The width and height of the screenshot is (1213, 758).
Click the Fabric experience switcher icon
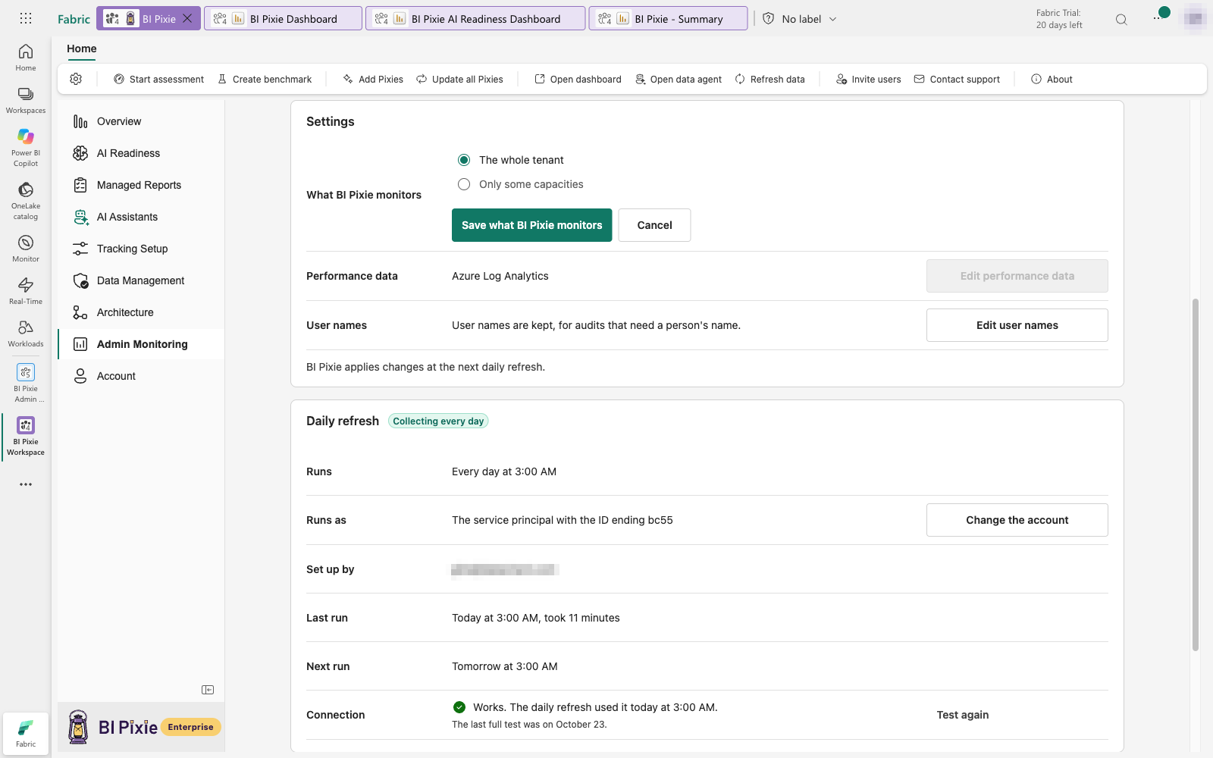[x=26, y=733]
